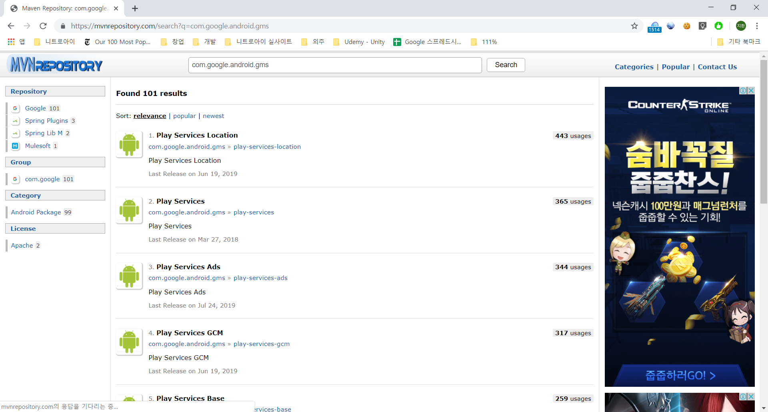Open the play-services-location artifact link
The image size is (768, 412).
pyautogui.click(x=267, y=147)
